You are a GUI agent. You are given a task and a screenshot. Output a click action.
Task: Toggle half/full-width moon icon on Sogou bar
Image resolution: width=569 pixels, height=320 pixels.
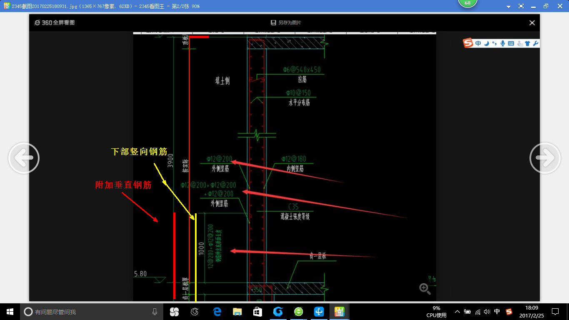click(x=487, y=43)
